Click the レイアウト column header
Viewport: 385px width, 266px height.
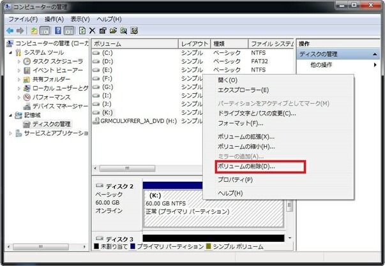coord(195,44)
